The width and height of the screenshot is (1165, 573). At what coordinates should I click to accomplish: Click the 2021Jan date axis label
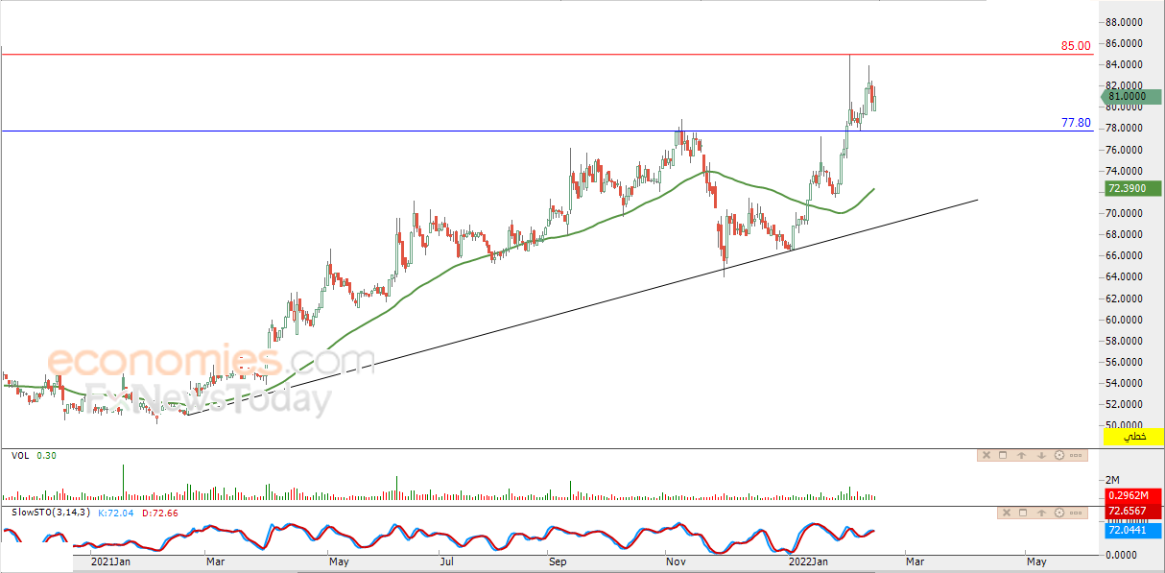click(109, 561)
